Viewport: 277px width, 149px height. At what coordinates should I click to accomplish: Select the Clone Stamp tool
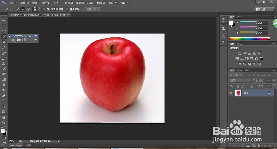(4, 63)
